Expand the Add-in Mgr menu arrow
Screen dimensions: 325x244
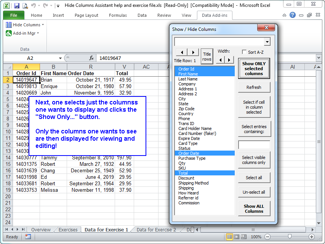pyautogui.click(x=38, y=33)
